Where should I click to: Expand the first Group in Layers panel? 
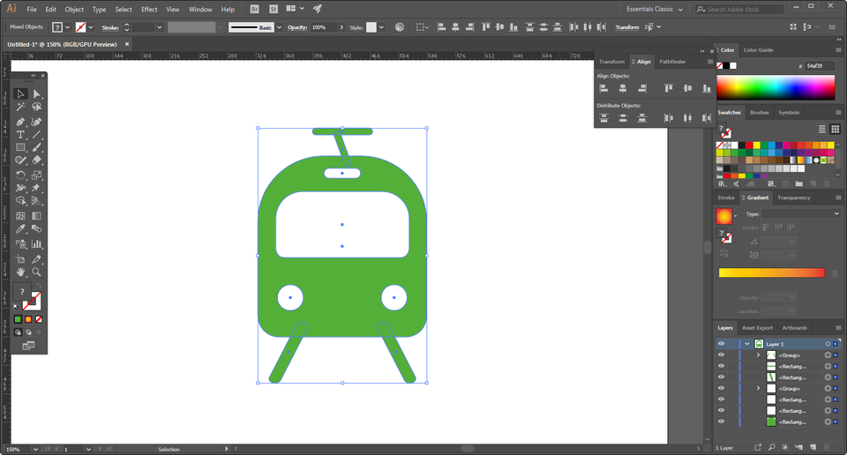tap(758, 355)
